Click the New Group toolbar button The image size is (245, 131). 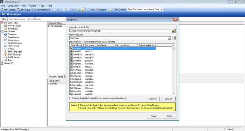coord(23,10)
